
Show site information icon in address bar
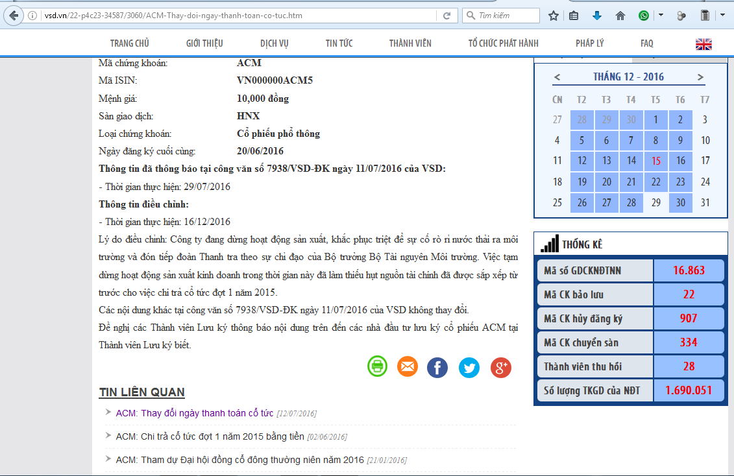(x=32, y=16)
